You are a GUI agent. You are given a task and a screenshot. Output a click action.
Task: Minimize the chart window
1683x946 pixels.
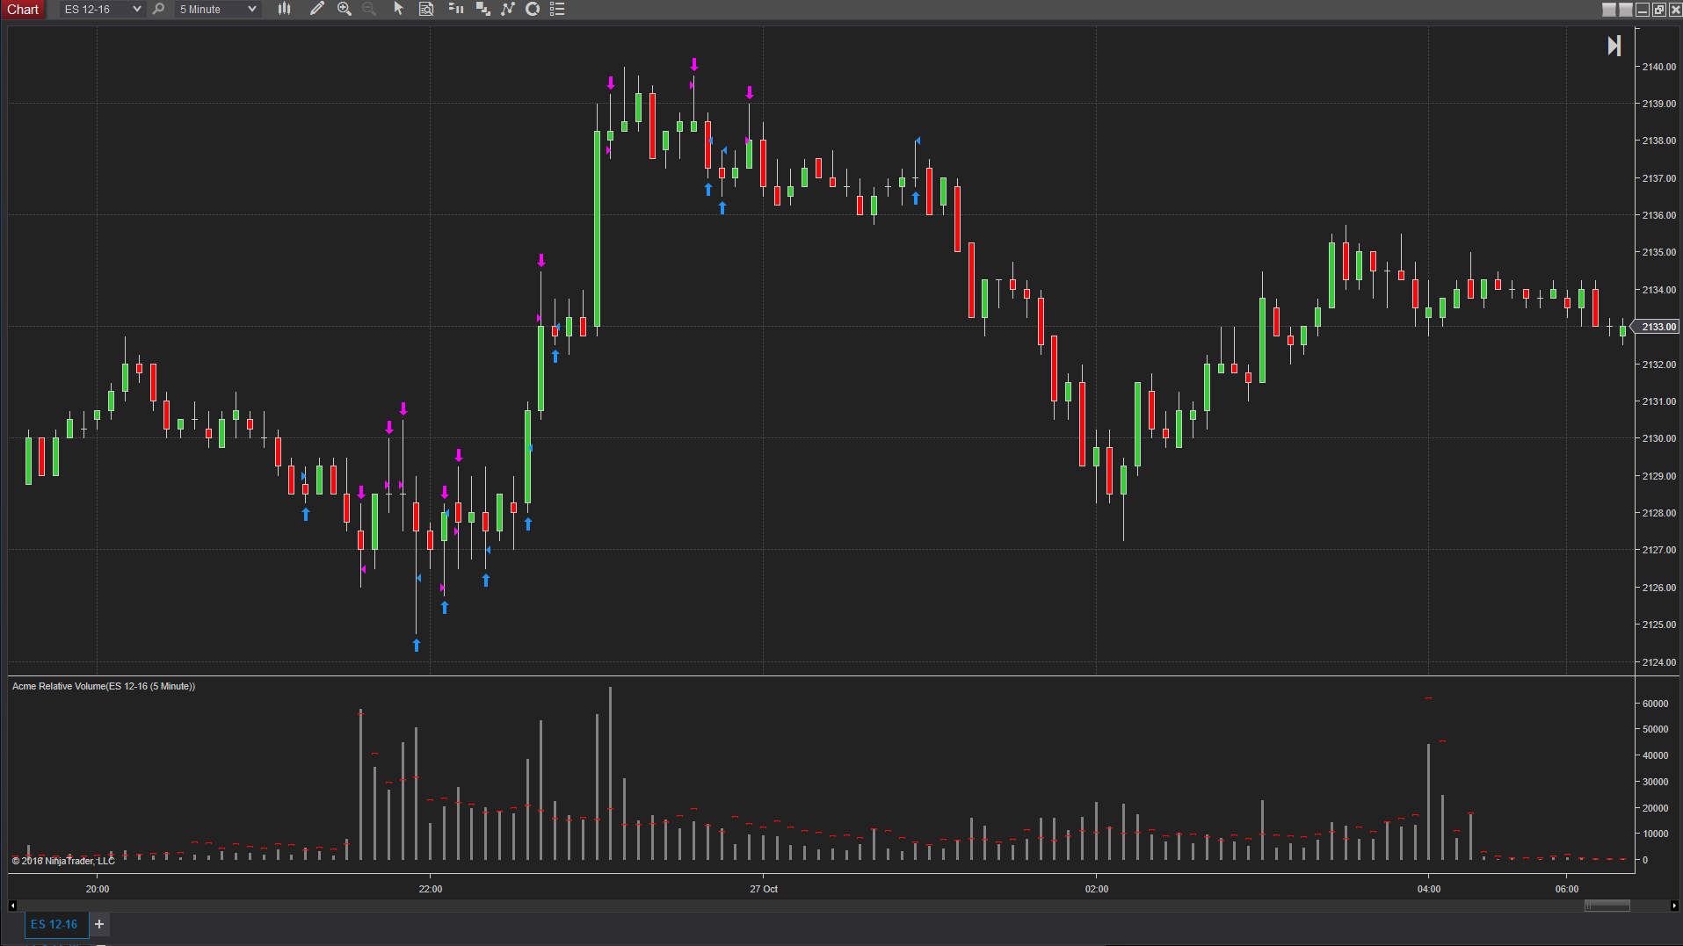point(1642,10)
